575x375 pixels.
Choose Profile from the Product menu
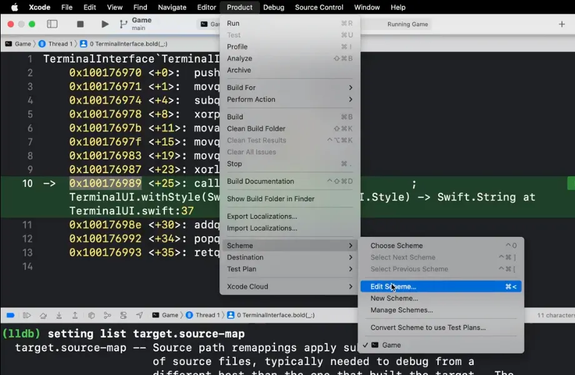290,47
